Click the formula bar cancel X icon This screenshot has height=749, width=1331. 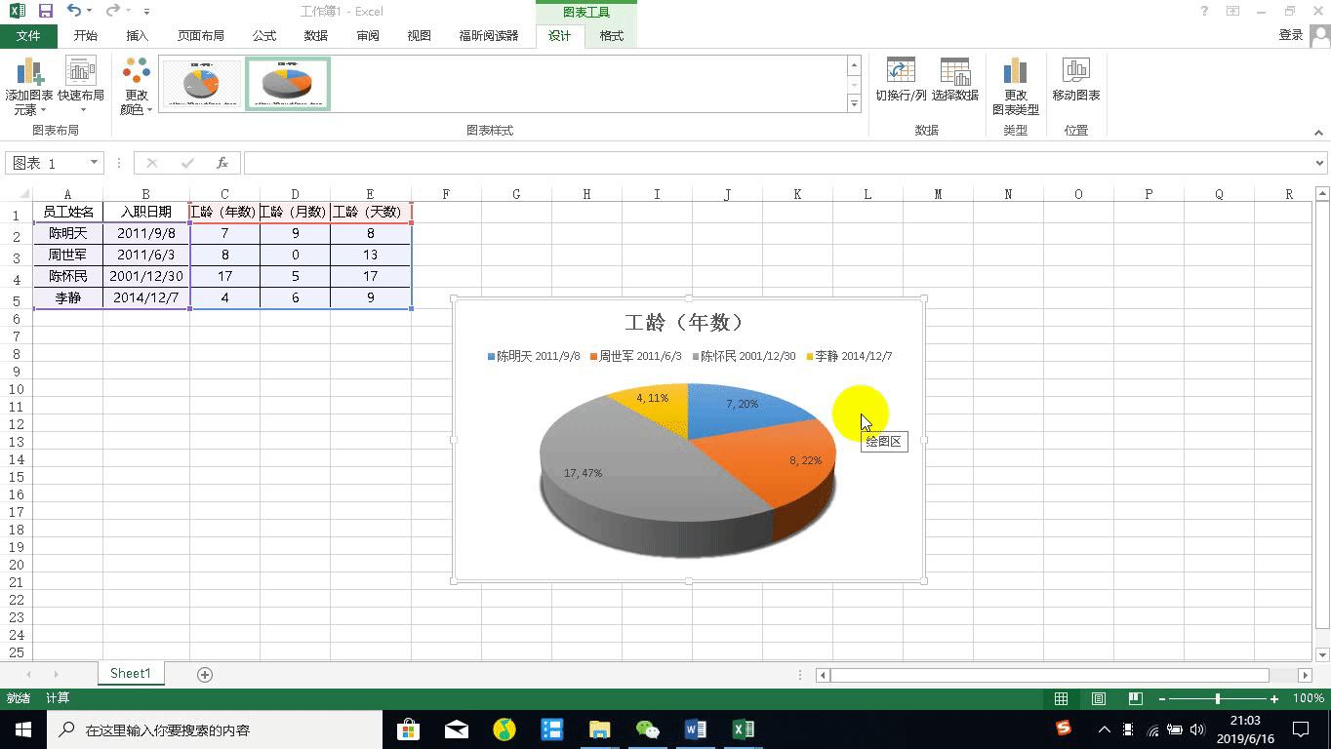[x=151, y=163]
